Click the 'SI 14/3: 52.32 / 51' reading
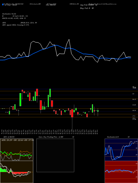Image resolution: width=138 pixels, height=183 pixels. tap(20, 16)
